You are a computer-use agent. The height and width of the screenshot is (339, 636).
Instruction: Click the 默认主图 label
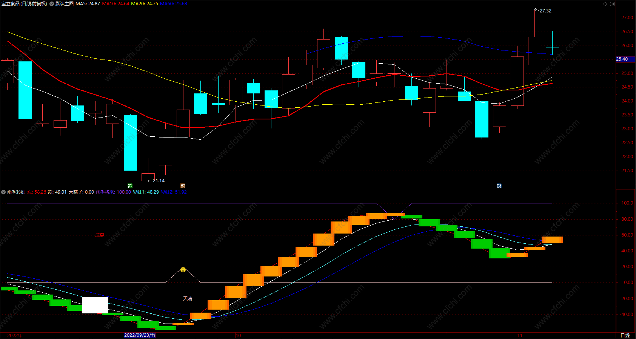pos(65,4)
